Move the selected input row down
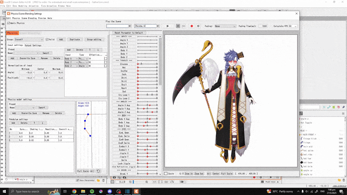 (x=98, y=50)
